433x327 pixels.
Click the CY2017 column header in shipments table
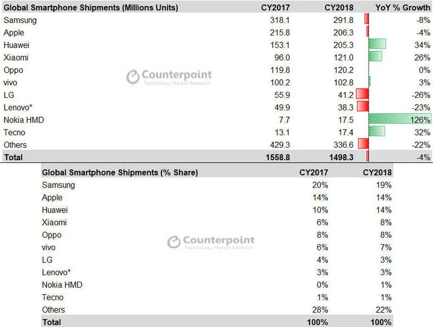pyautogui.click(x=278, y=8)
